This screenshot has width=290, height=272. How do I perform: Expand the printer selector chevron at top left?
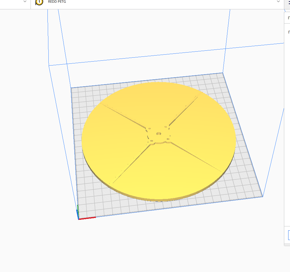(25, 2)
